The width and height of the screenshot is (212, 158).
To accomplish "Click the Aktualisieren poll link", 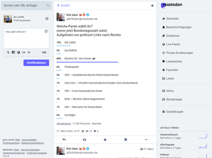I will click(x=64, y=124).
